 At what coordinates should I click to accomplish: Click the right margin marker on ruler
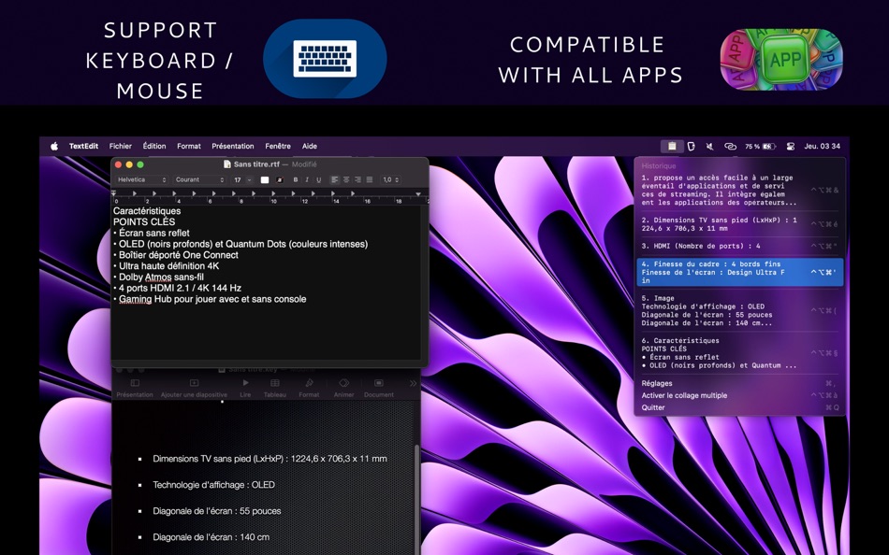418,193
